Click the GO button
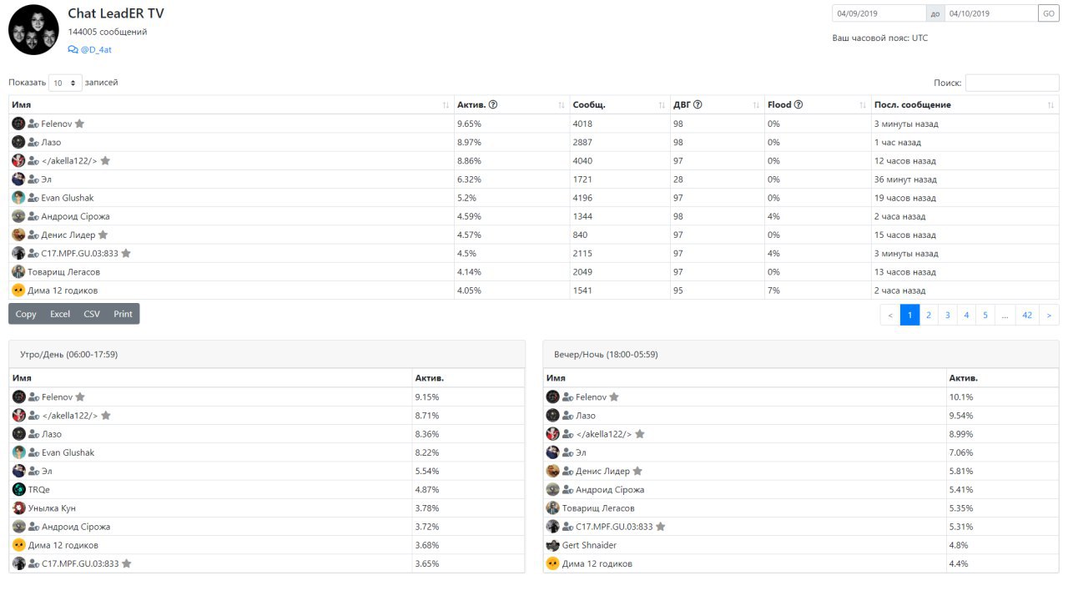 (x=1049, y=13)
